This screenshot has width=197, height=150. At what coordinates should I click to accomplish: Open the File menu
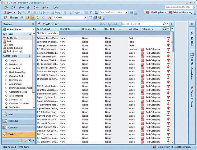coord(6,7)
